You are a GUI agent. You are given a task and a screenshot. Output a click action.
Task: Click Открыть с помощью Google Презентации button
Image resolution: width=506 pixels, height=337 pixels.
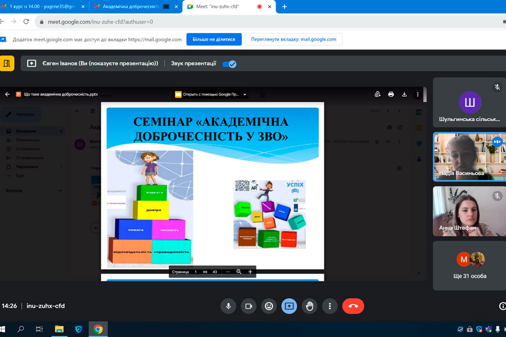pos(207,94)
